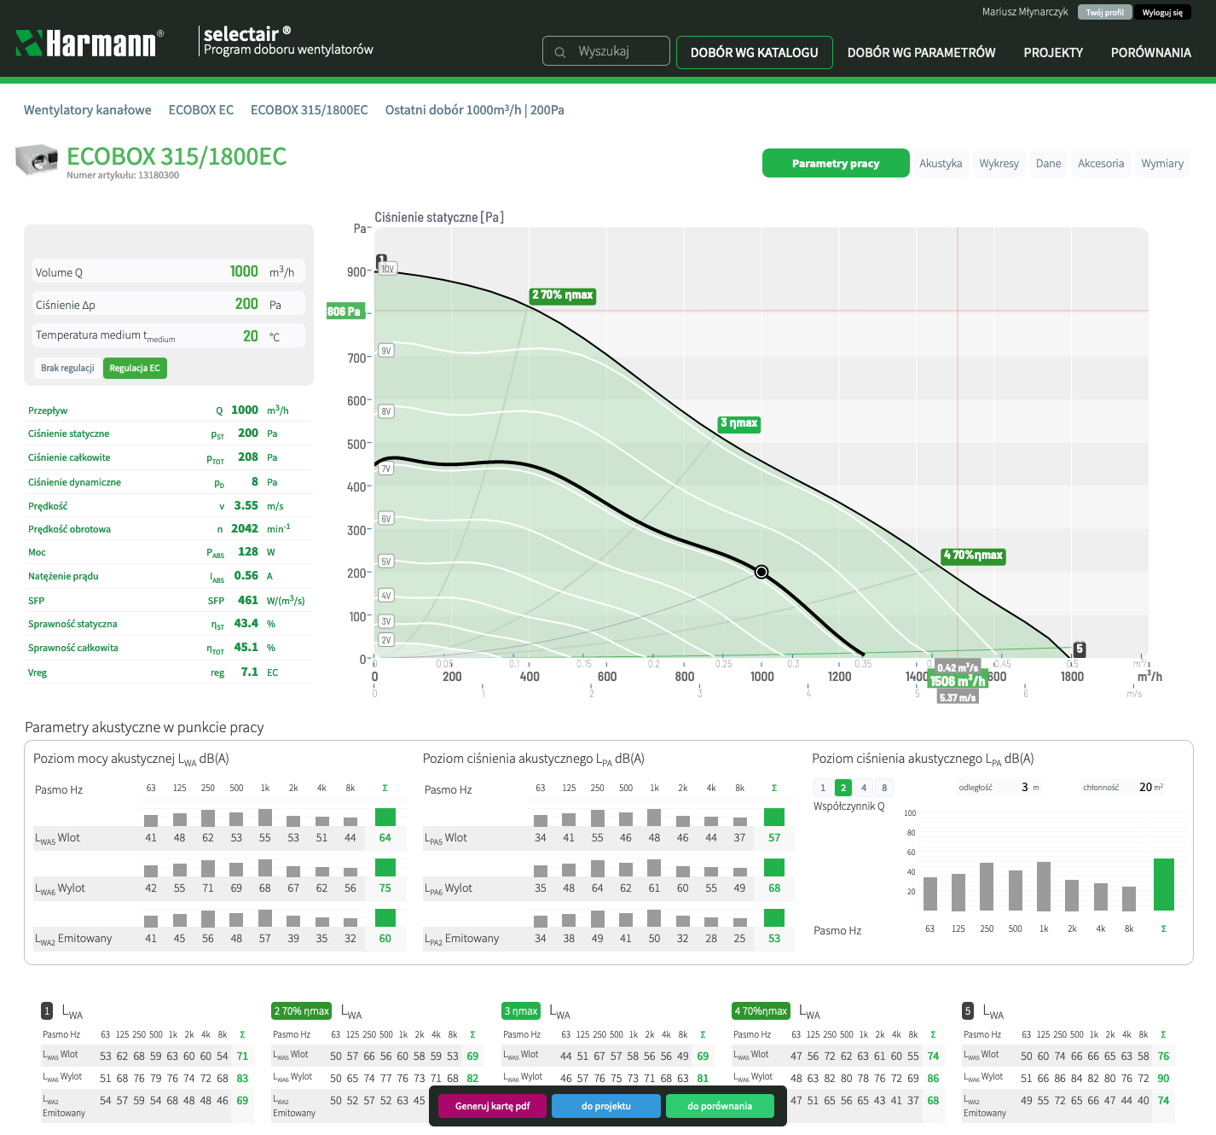Select 'Regulacja EC' option
1216x1135 pixels.
135,369
